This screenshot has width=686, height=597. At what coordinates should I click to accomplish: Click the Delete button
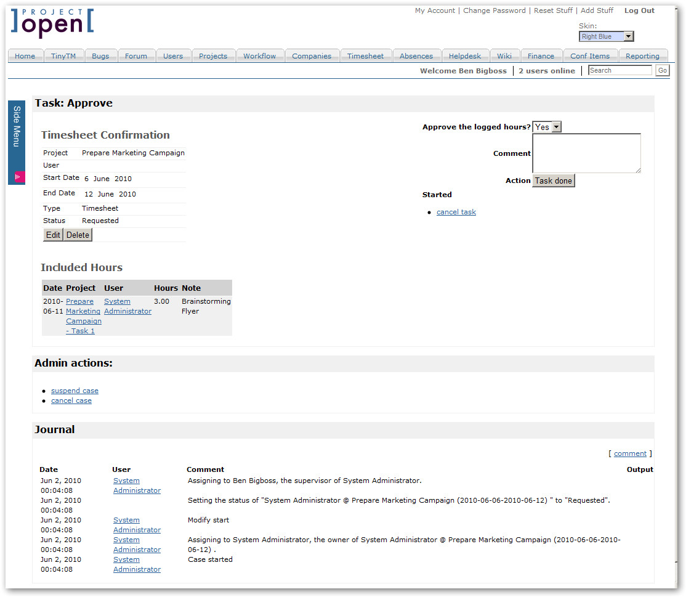click(78, 235)
